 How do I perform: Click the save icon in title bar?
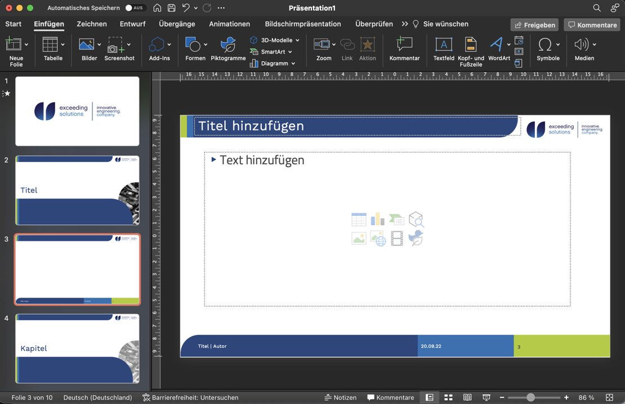(x=171, y=8)
